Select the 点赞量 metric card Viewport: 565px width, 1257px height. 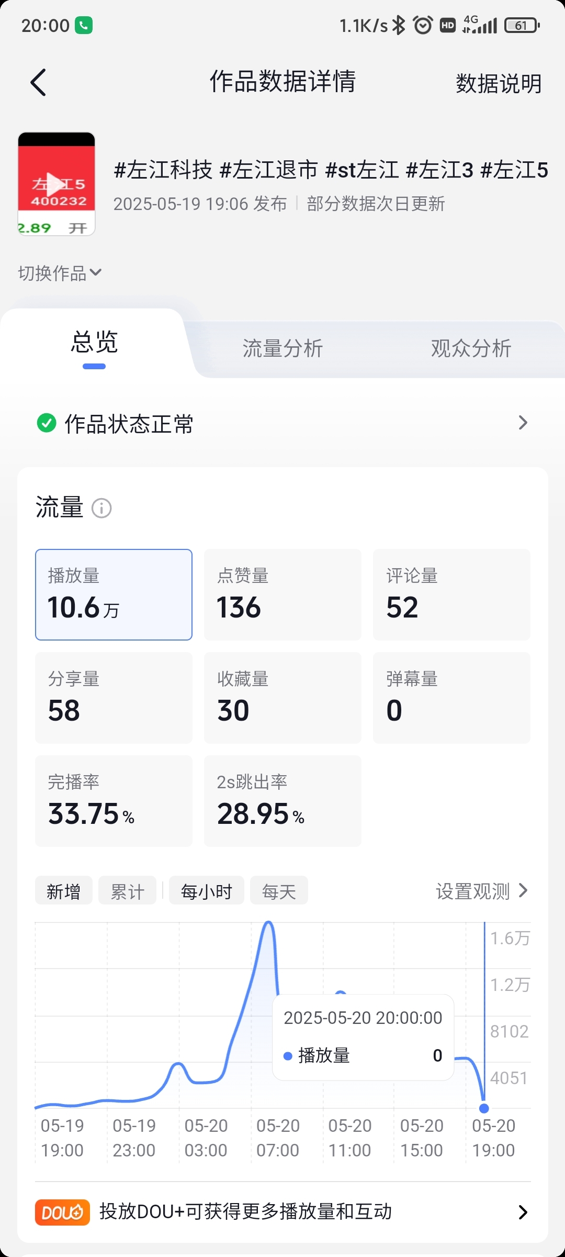[x=282, y=594]
